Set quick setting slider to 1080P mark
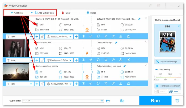186x108 pixels. [170, 74]
